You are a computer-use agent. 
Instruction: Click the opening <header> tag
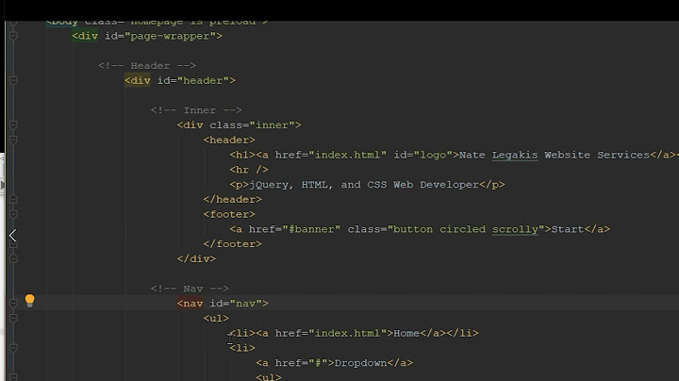pos(229,141)
